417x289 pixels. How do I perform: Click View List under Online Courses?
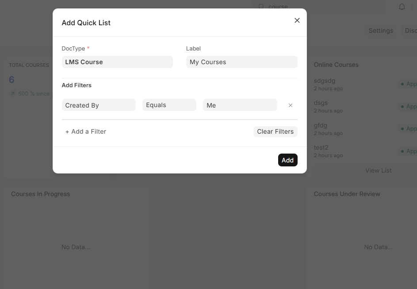378,170
